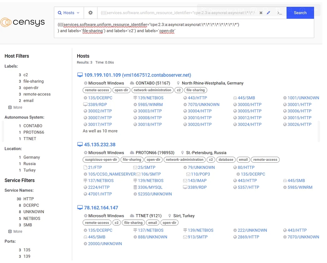Click the monitor icon beside 45.135.232.38
The image size is (327, 263).
tap(80, 145)
